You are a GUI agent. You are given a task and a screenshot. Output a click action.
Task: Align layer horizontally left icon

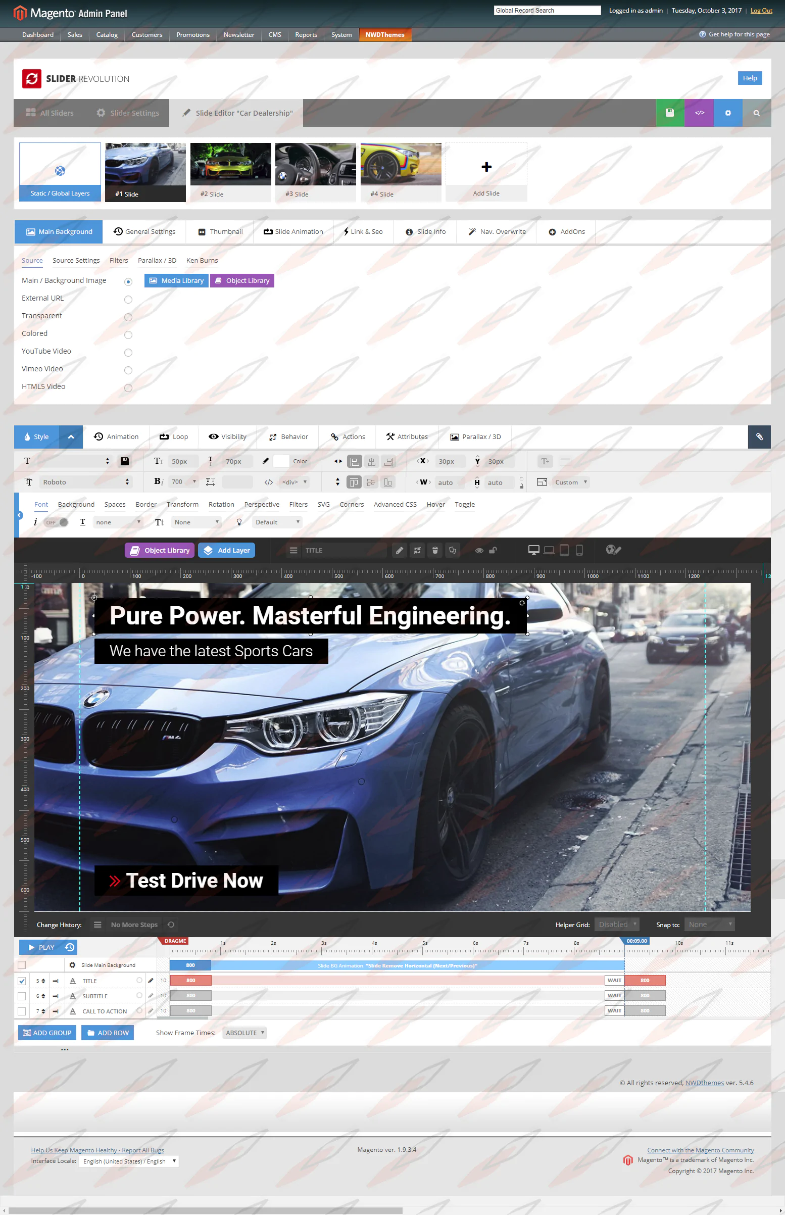[354, 462]
